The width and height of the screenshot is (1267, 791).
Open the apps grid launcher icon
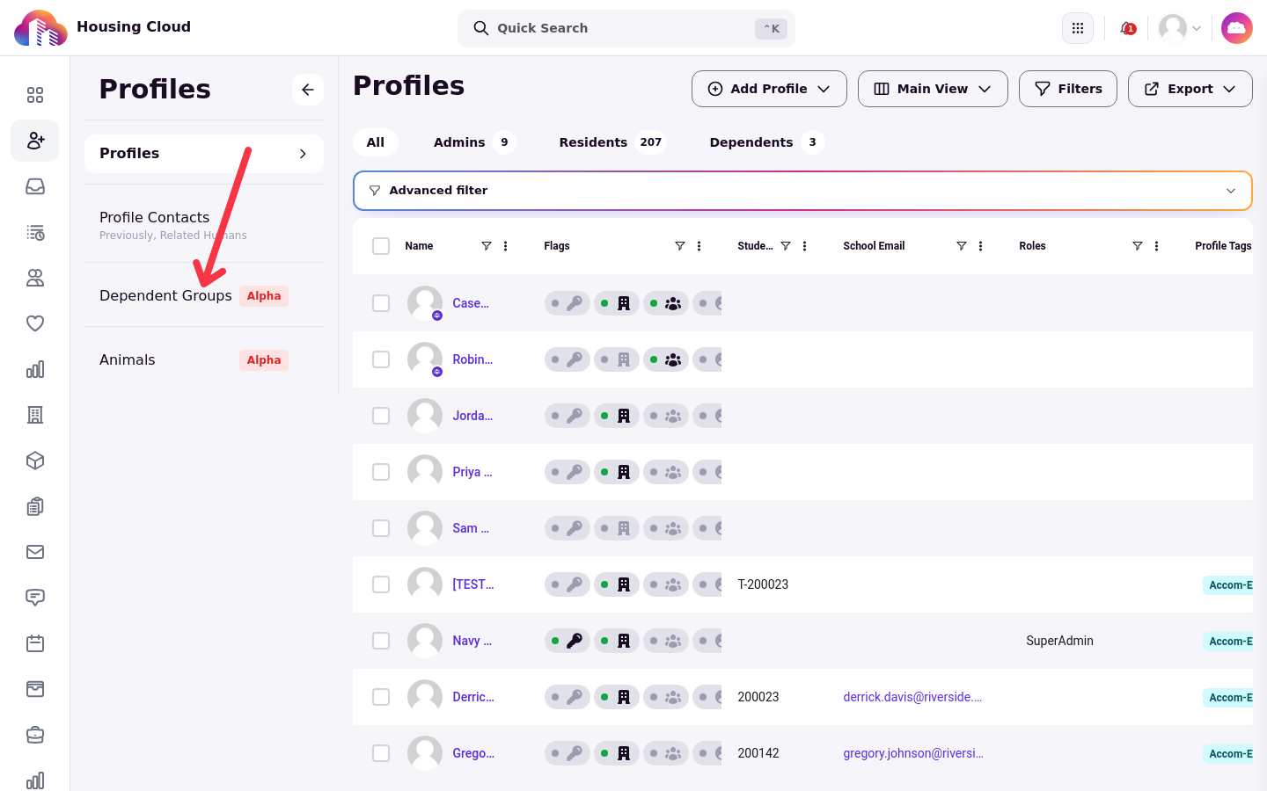pyautogui.click(x=1078, y=28)
